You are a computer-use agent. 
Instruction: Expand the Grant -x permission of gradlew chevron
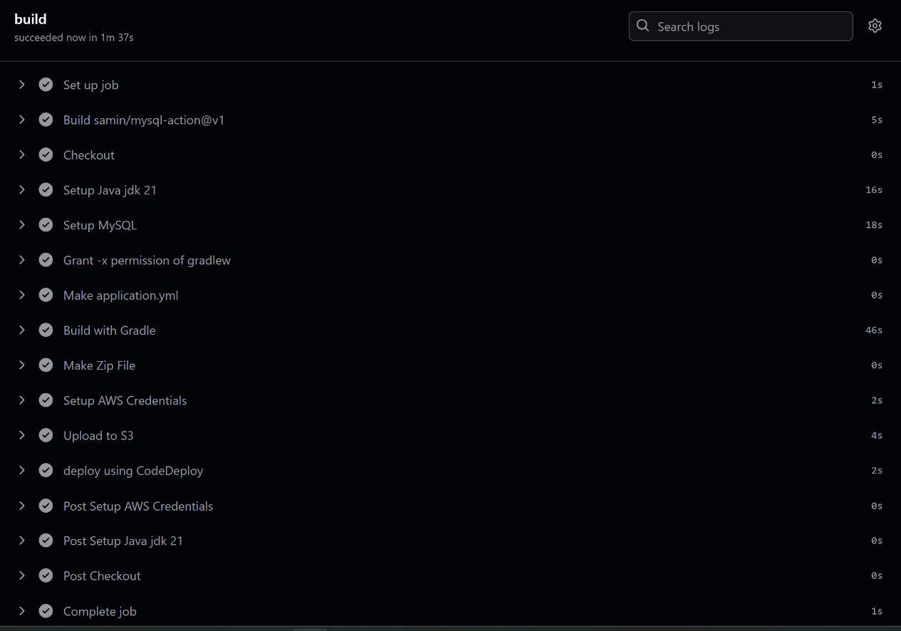[22, 260]
